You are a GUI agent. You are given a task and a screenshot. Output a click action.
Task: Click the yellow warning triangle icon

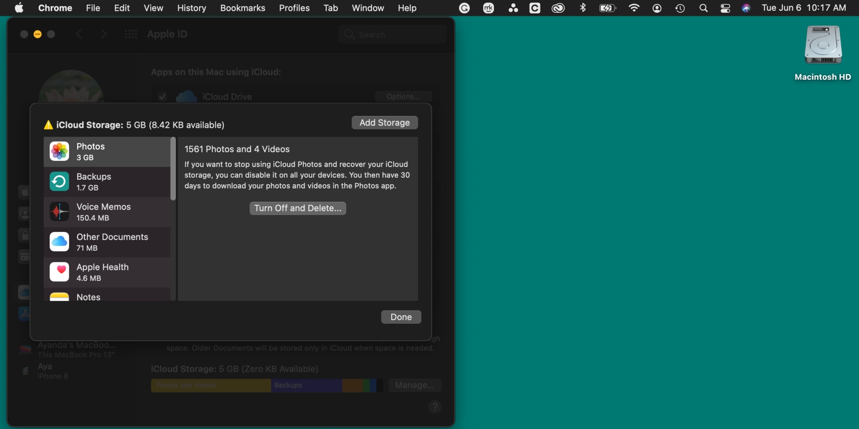[x=49, y=125]
